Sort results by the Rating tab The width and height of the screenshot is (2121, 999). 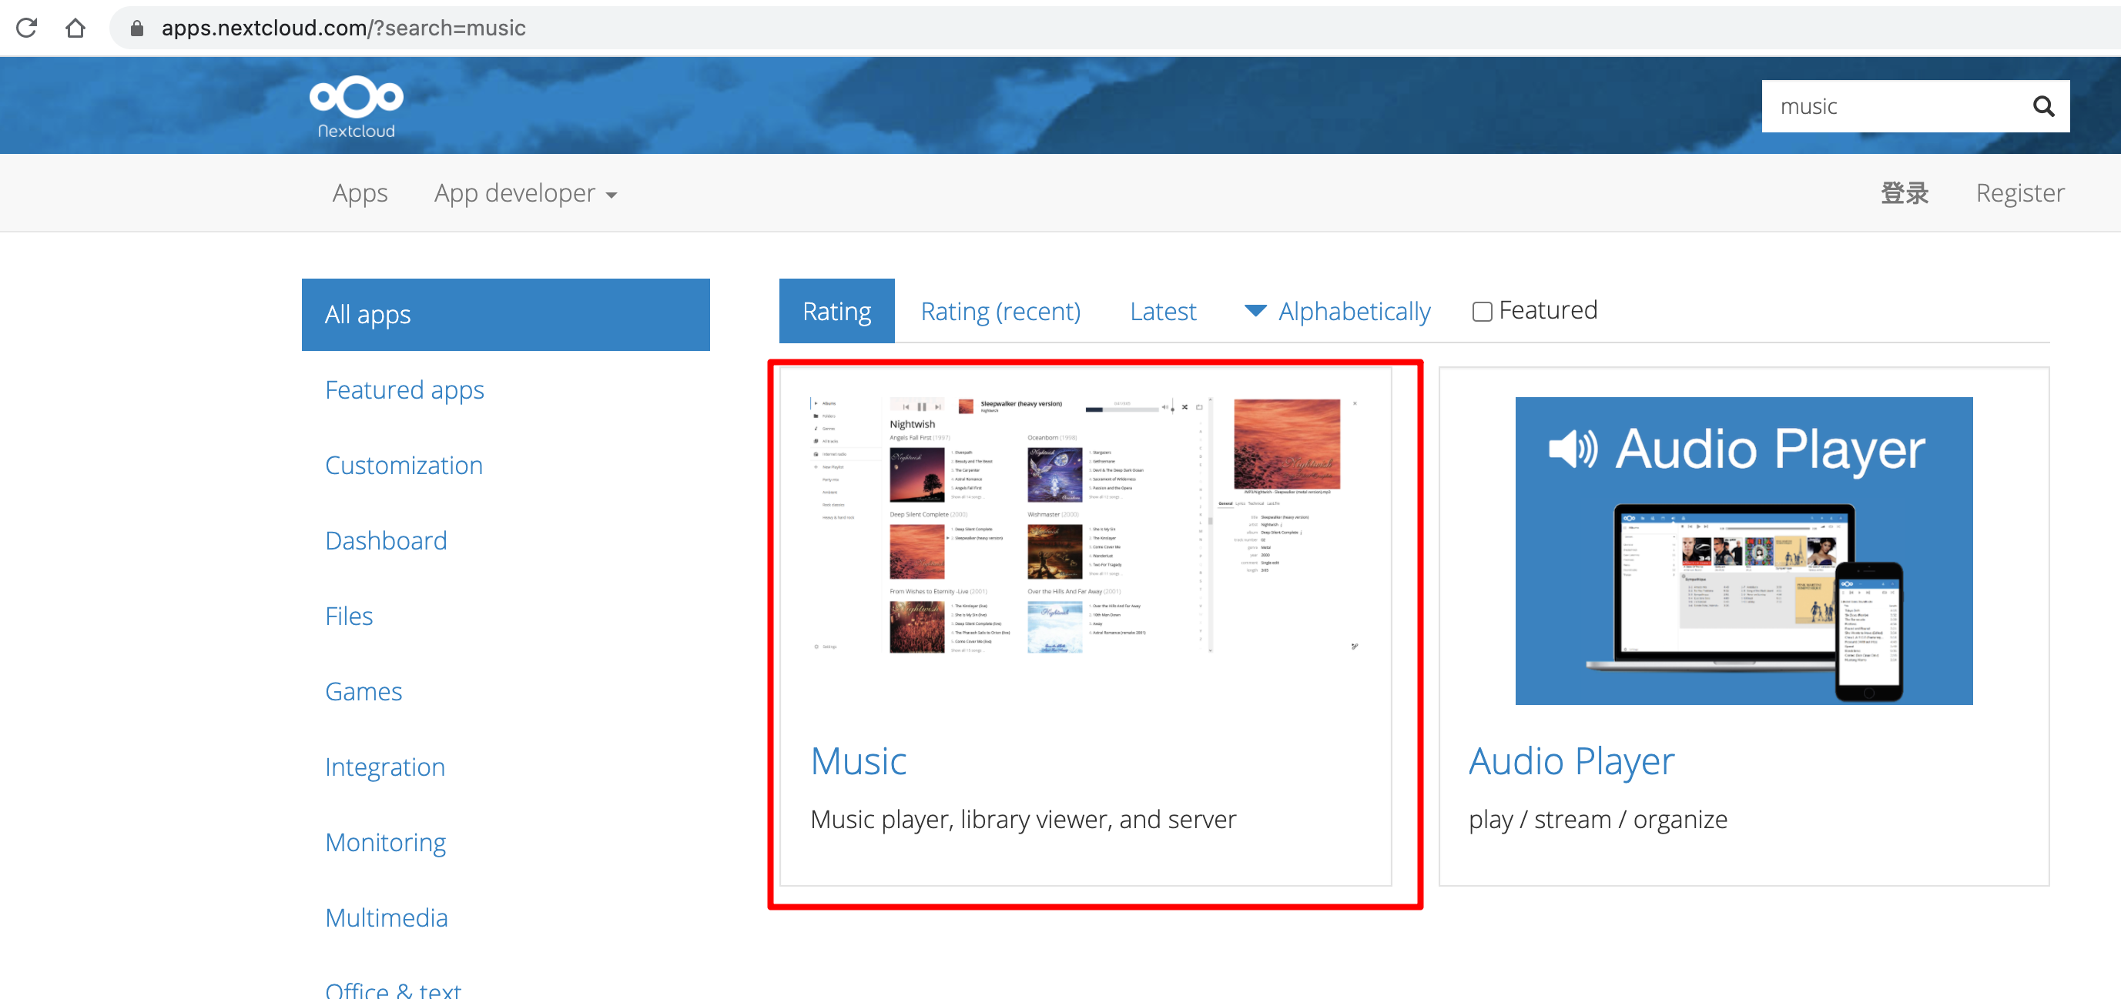pyautogui.click(x=836, y=311)
